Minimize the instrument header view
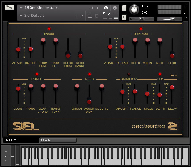 click(185, 9)
